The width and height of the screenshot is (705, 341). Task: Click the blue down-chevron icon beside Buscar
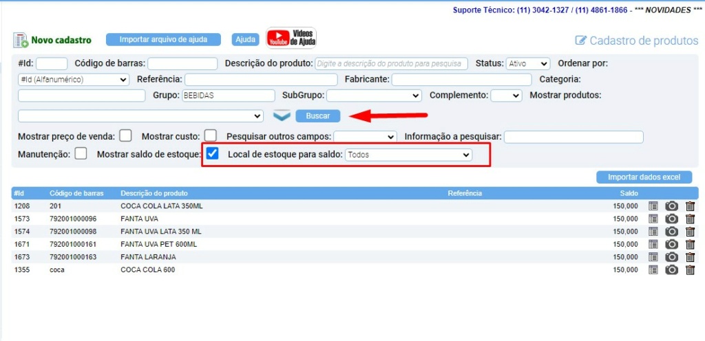tap(282, 115)
